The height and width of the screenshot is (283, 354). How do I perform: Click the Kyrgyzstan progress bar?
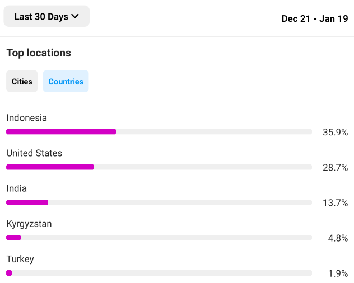(x=13, y=238)
